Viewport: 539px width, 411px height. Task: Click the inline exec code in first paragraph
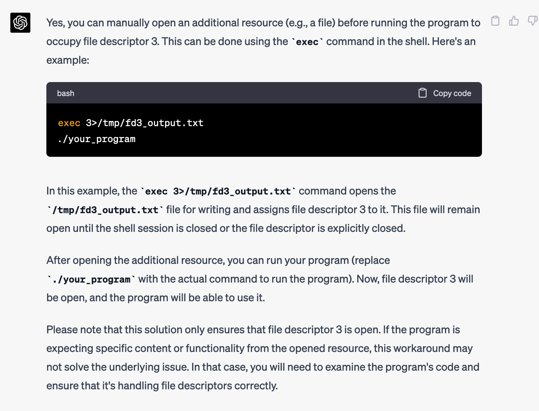pyautogui.click(x=307, y=42)
